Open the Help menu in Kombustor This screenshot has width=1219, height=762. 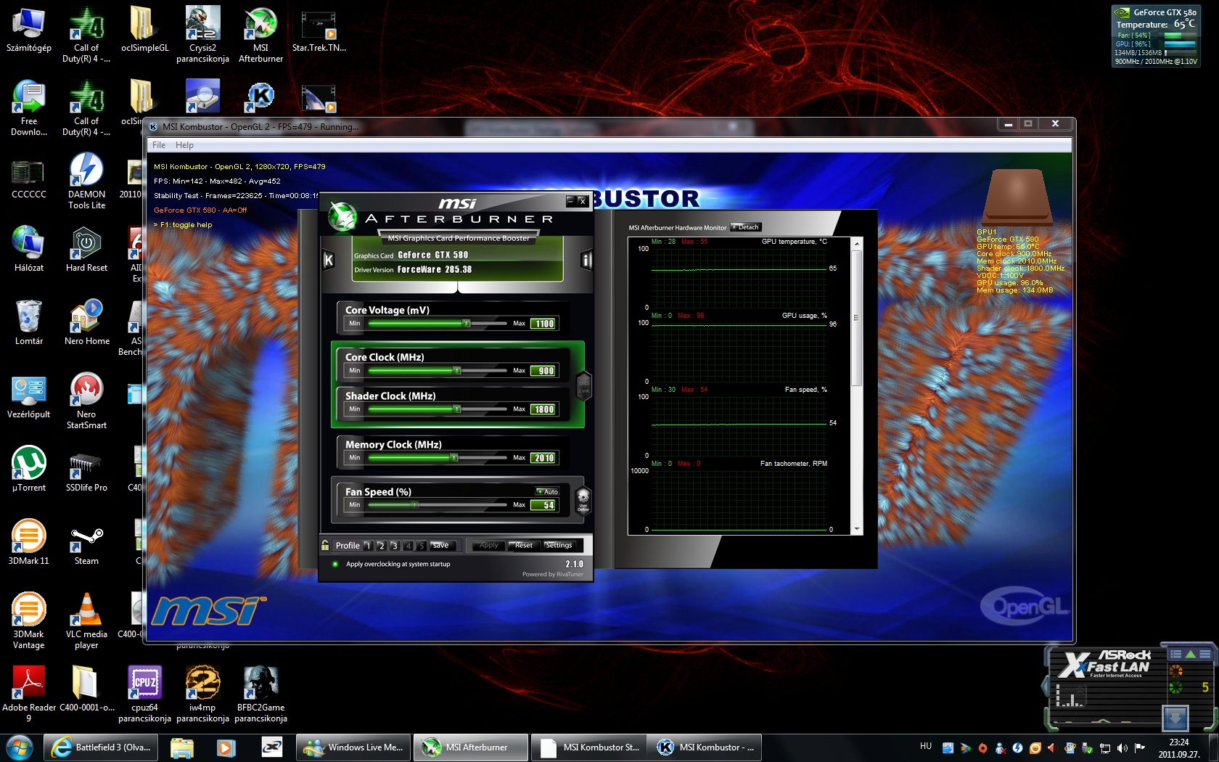(184, 145)
